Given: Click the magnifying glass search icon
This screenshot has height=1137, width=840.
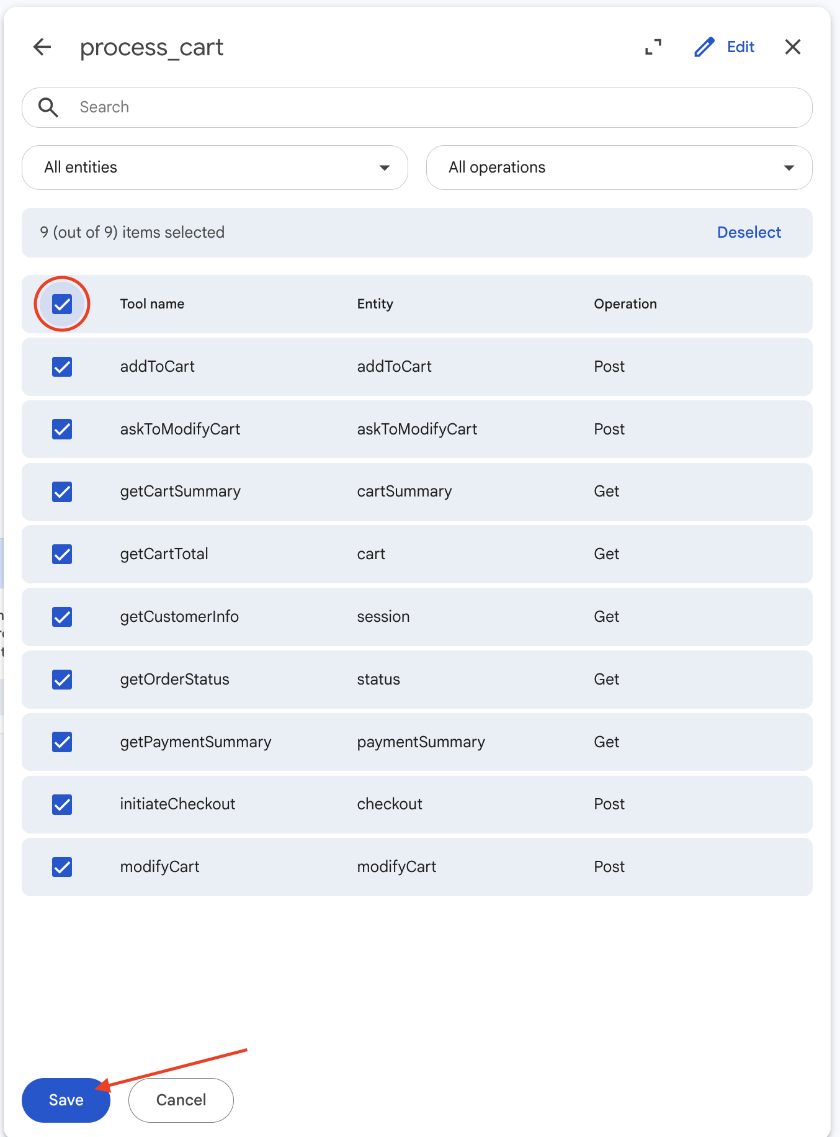Looking at the screenshot, I should [x=48, y=107].
